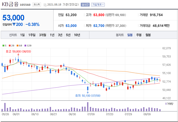Click the 거래량 915,754 value

pyautogui.click(x=156, y=15)
